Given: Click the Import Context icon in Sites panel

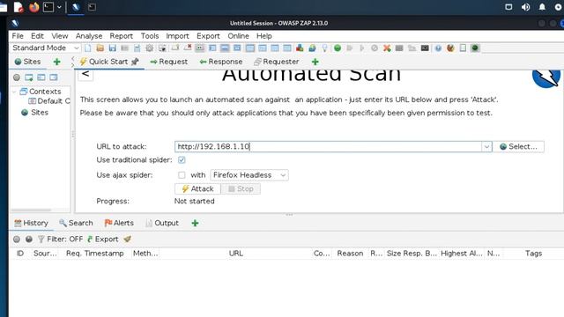Looking at the screenshot, I should coord(41,77).
